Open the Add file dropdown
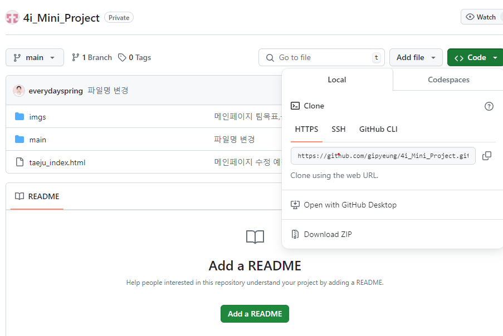Screen dimensions: 503x336 [416, 57]
